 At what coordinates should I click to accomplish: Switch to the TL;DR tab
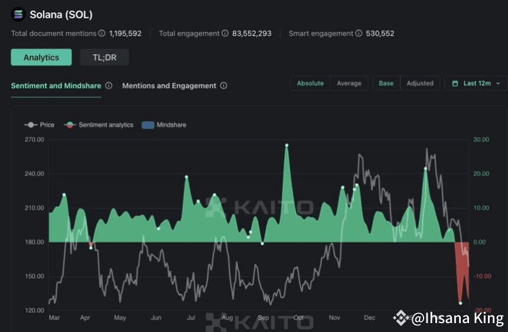pos(105,57)
